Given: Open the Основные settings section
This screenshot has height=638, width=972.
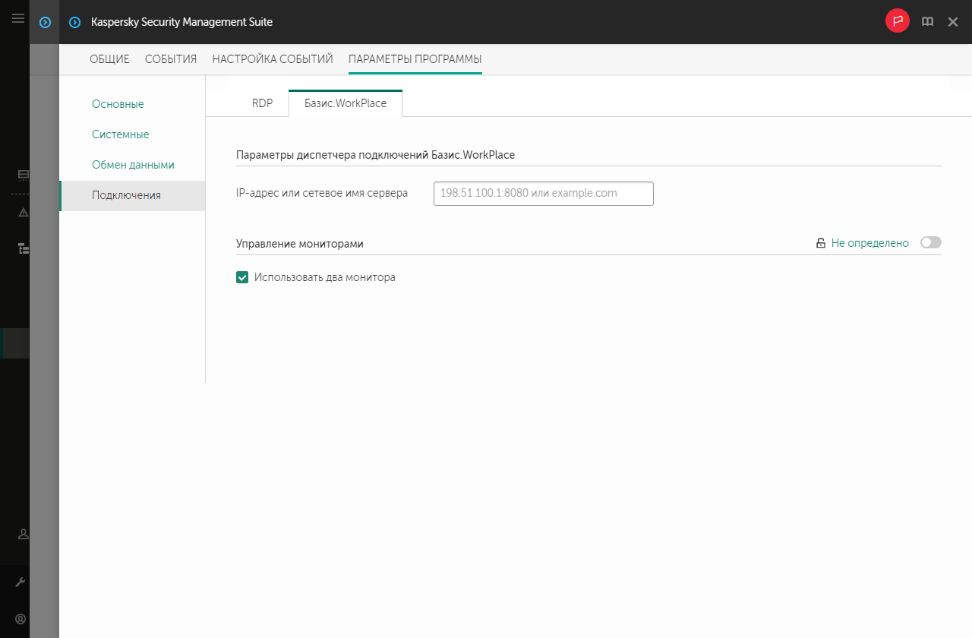Looking at the screenshot, I should (132, 104).
